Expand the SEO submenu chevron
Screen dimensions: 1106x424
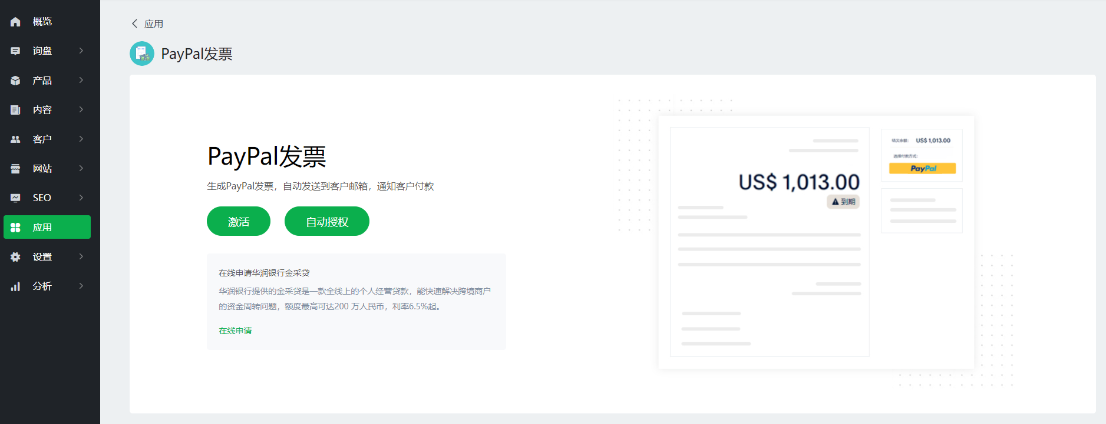(x=81, y=198)
